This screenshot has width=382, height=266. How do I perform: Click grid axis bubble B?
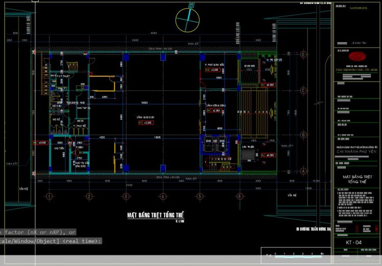coord(304,135)
